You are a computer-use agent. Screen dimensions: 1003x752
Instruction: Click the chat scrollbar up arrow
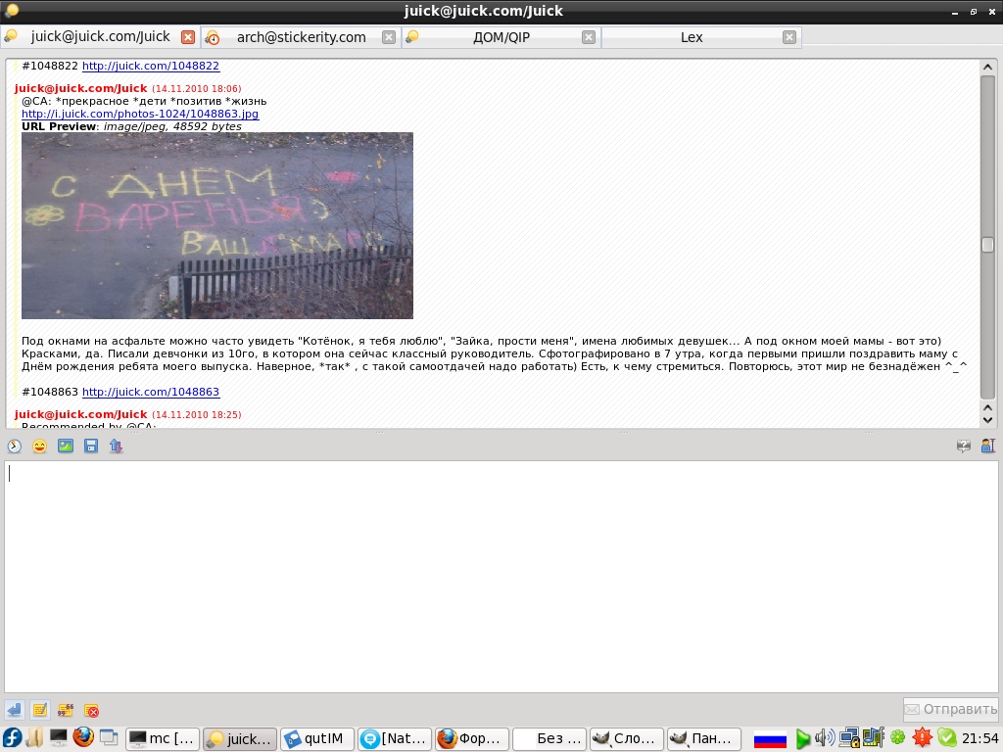coord(987,68)
